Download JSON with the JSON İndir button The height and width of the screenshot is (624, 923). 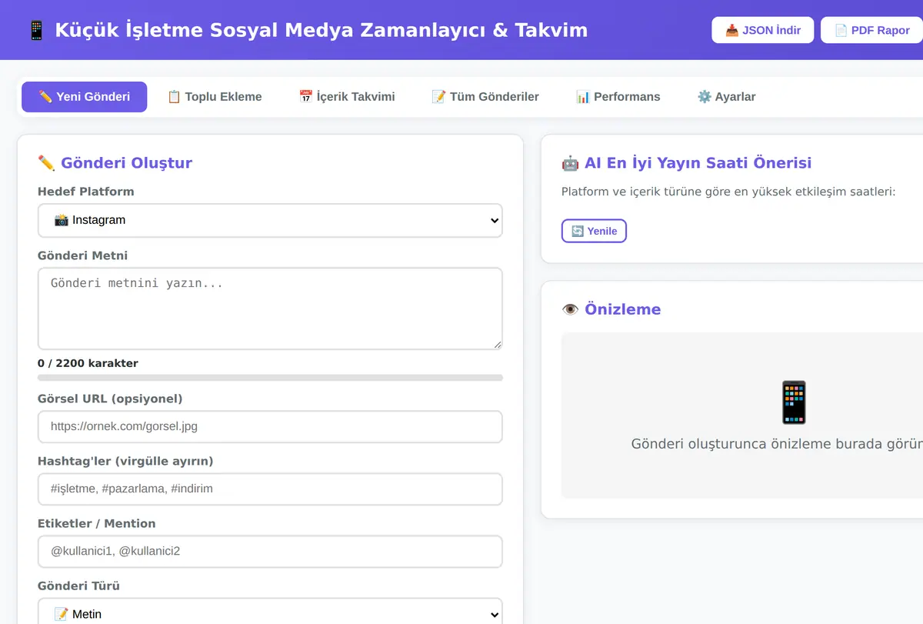click(762, 30)
